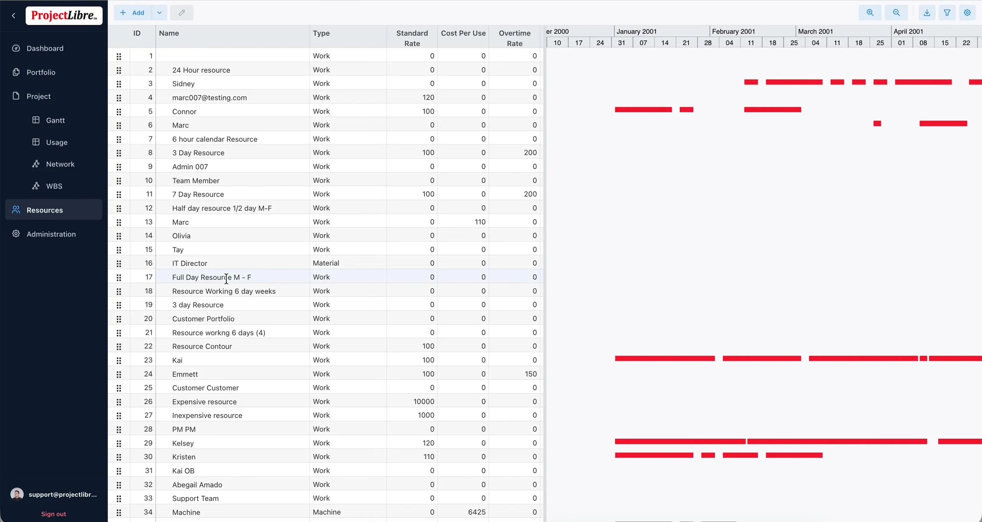Click the 6425 cost per use cell

pos(463,512)
